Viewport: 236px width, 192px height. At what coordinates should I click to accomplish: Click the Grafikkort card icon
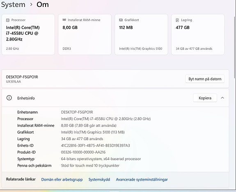121,20
